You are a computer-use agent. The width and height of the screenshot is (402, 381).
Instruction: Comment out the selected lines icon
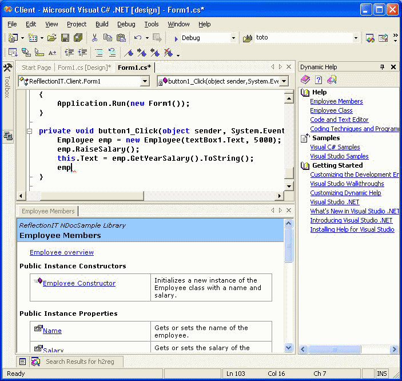click(x=99, y=53)
